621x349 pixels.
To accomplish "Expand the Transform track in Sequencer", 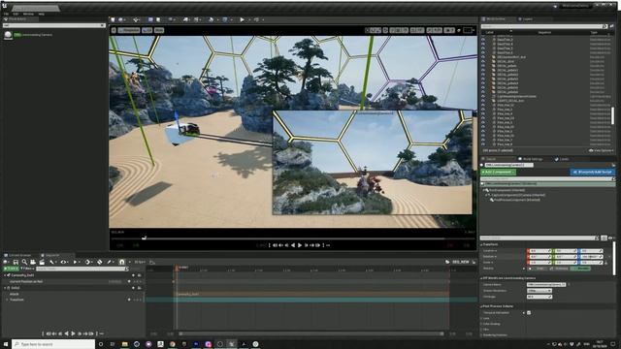I will click(x=8, y=300).
